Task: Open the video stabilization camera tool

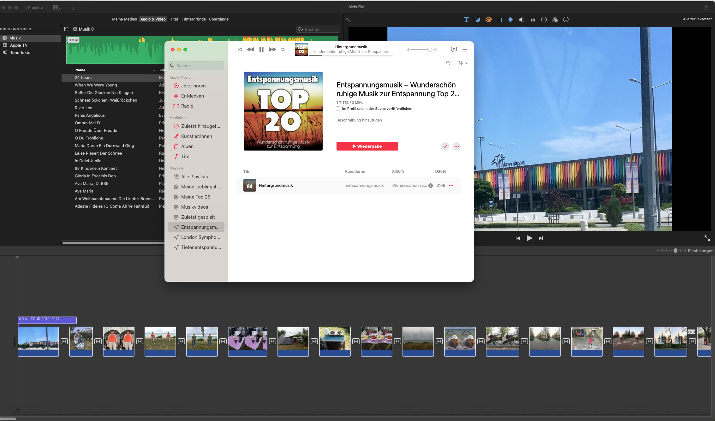Action: [x=510, y=20]
